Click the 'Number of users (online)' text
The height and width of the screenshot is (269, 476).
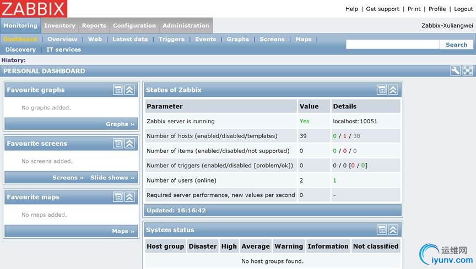tap(182, 180)
